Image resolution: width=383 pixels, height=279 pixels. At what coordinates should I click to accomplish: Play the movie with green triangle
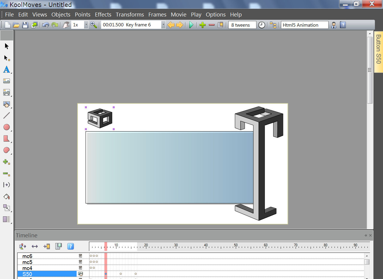point(191,25)
